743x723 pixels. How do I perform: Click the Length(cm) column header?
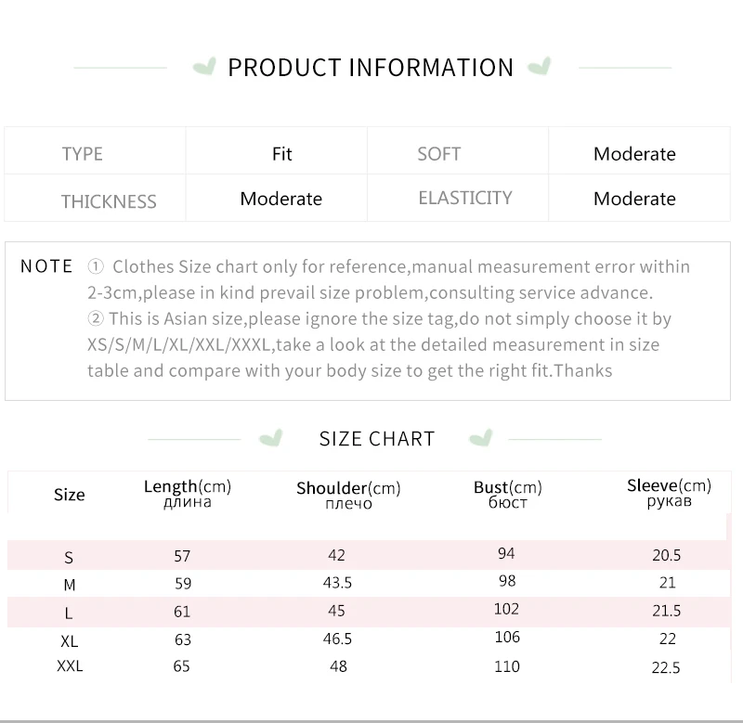[x=188, y=494]
